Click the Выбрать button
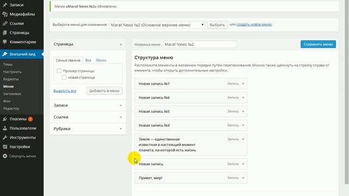The image size is (349, 196). (x=217, y=25)
